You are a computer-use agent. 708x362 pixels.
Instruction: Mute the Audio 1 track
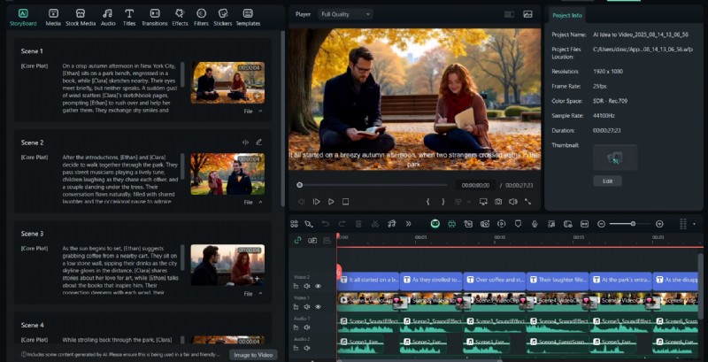(x=307, y=327)
